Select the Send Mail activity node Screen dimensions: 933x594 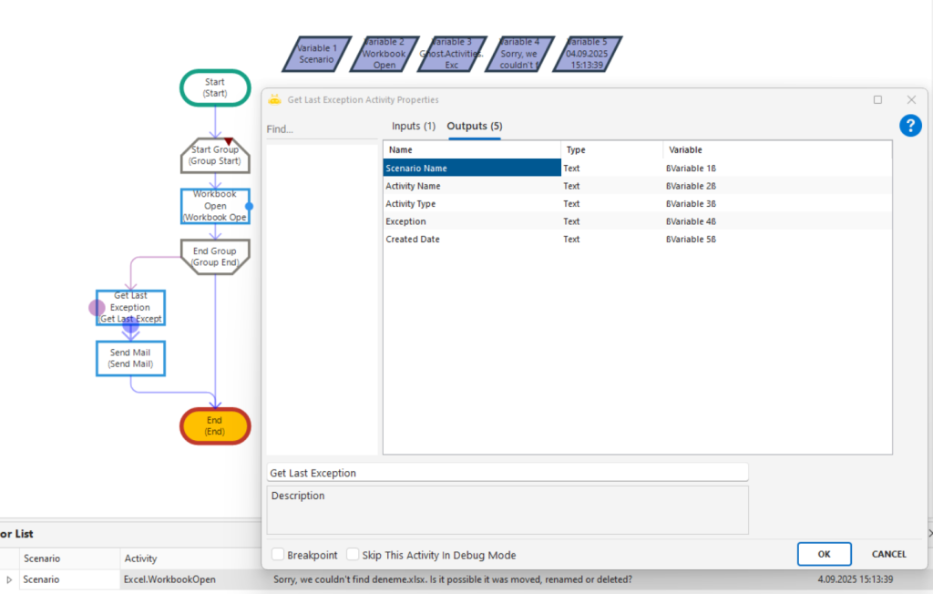click(130, 358)
